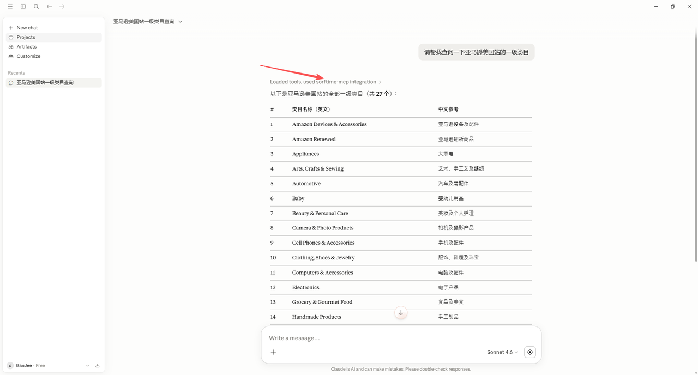Click the Appliances cell
698x375 pixels.
305,154
